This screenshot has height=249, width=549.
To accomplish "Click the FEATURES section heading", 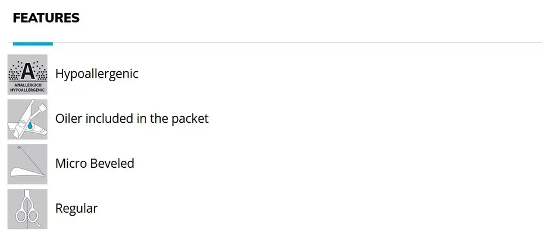I will coord(46,18).
